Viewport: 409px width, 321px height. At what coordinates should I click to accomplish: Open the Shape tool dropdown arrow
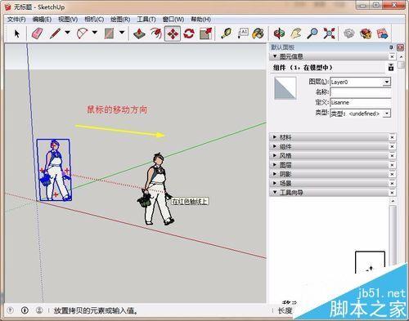click(122, 33)
